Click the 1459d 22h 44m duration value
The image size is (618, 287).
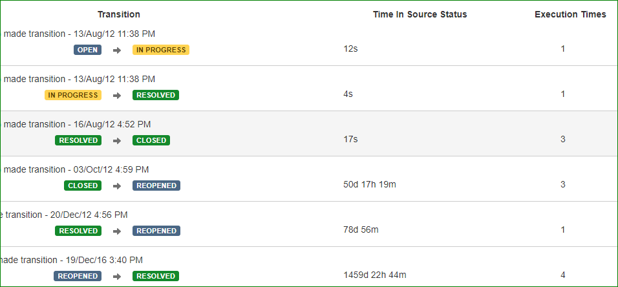pyautogui.click(x=375, y=275)
